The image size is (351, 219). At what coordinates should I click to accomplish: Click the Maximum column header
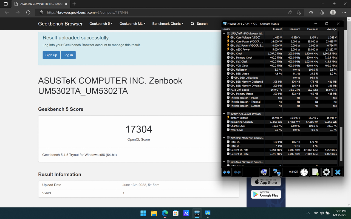coord(310,29)
